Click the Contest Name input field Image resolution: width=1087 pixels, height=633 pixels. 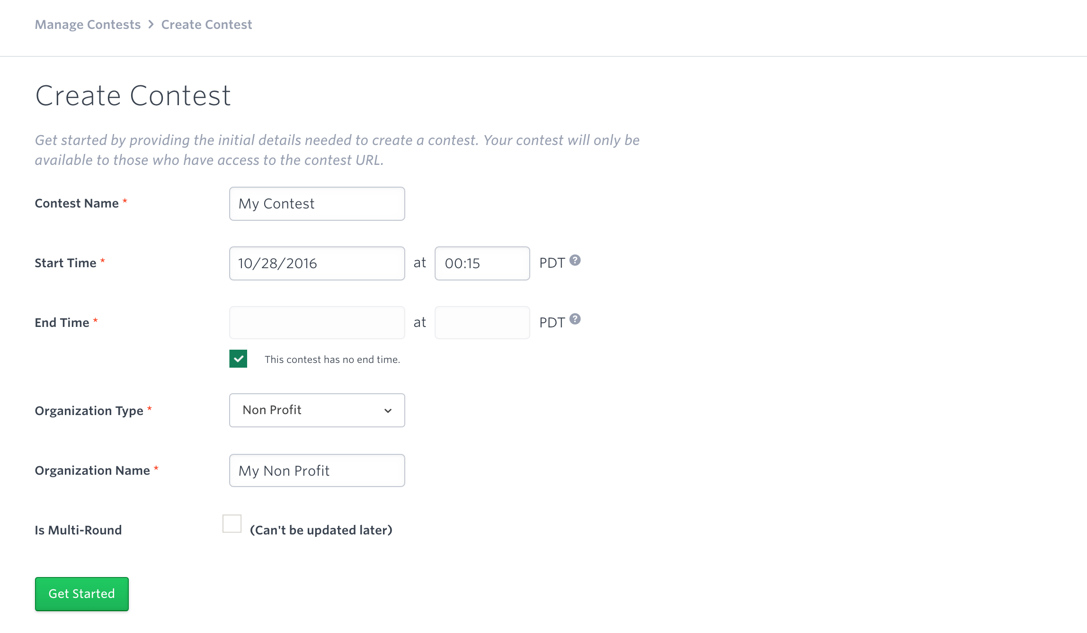(x=317, y=203)
